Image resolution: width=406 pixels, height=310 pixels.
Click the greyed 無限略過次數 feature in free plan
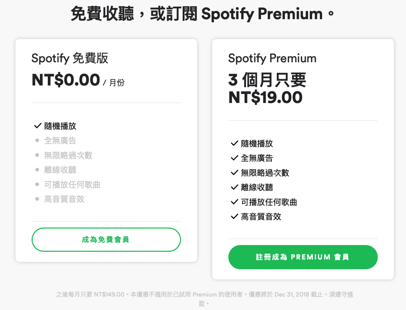68,156
